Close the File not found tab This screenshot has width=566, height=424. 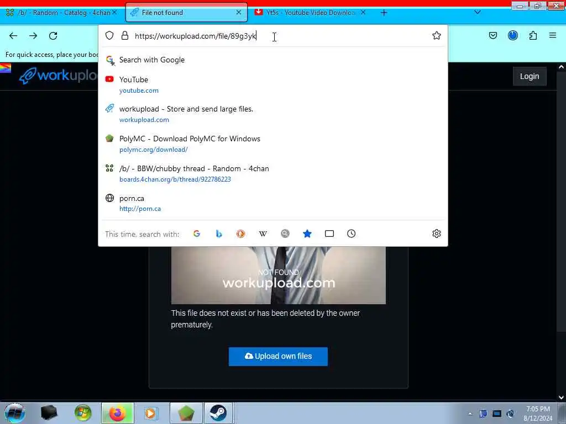pyautogui.click(x=239, y=12)
